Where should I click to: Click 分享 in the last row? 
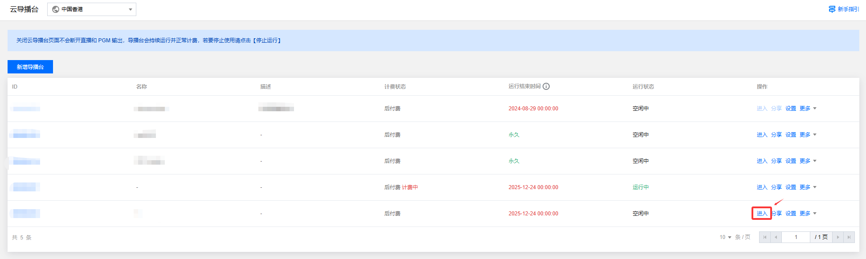(x=777, y=214)
